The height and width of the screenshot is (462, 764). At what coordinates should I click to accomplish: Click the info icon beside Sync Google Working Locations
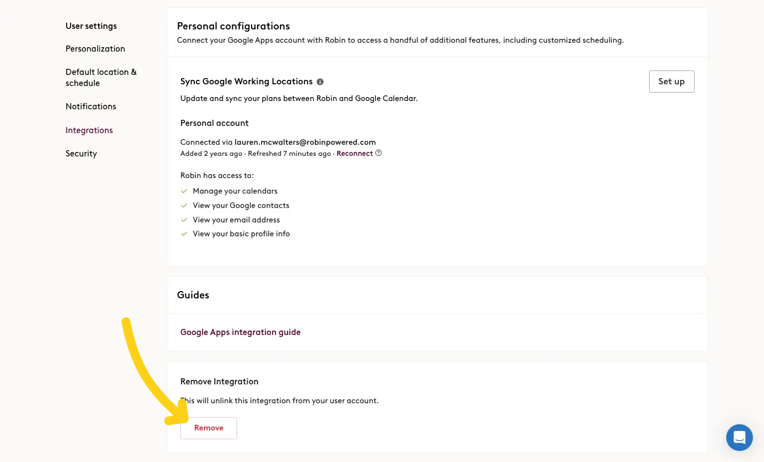coord(320,82)
